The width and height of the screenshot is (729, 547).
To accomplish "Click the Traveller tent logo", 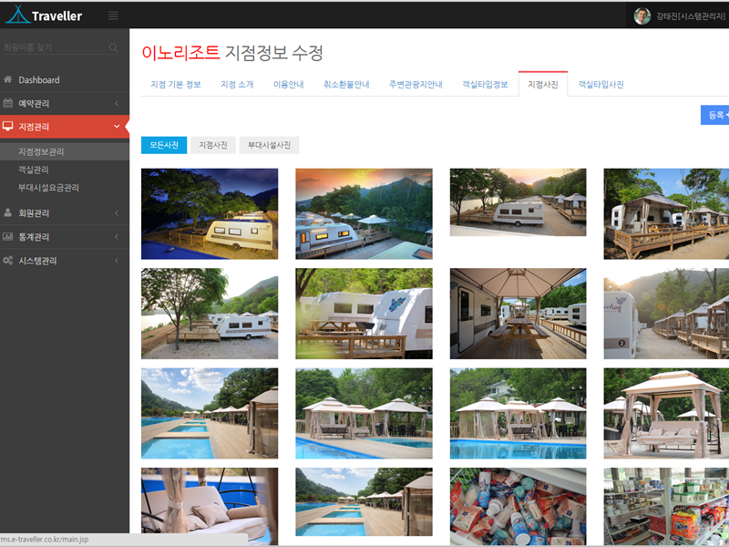I will tap(17, 15).
